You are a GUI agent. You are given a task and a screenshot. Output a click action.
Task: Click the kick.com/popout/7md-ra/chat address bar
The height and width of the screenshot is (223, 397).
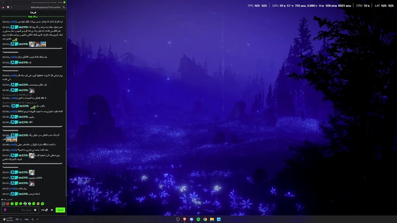point(46,7)
